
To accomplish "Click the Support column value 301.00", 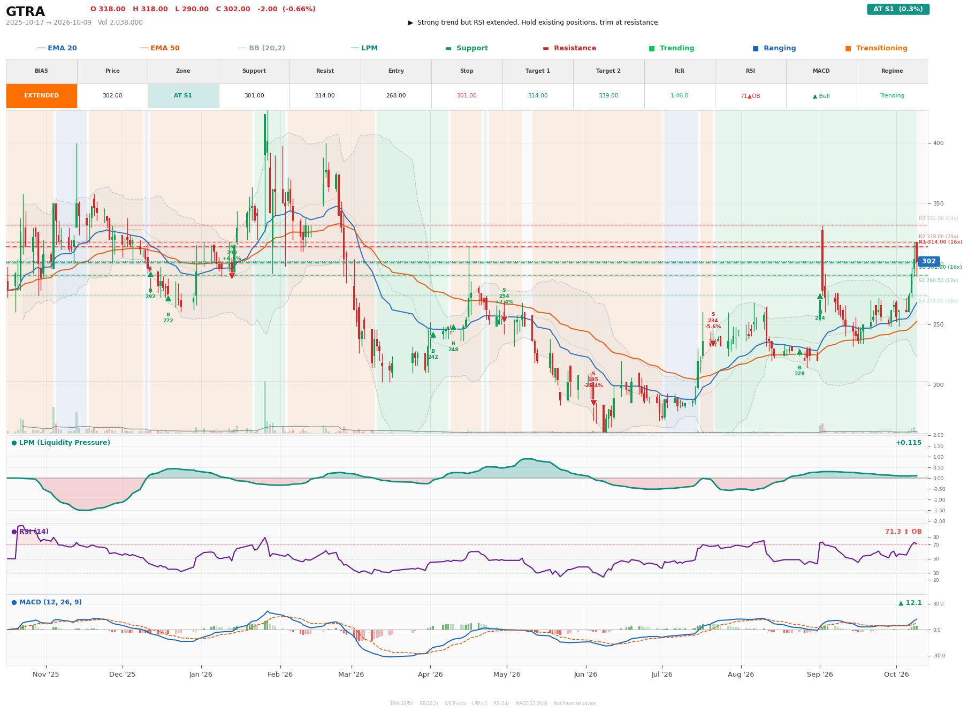I will click(254, 96).
